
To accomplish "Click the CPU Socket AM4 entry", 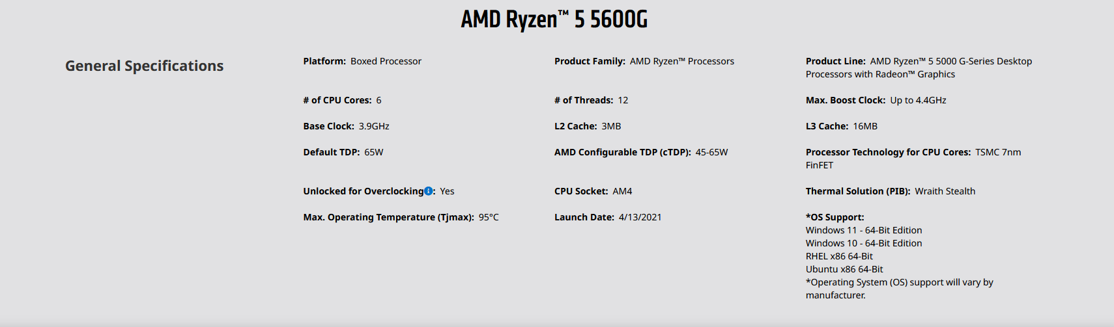I will 593,191.
